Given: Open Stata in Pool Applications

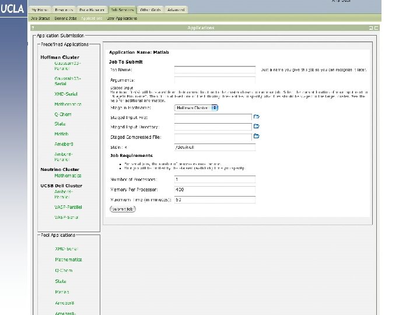Looking at the screenshot, I should pyautogui.click(x=61, y=281).
